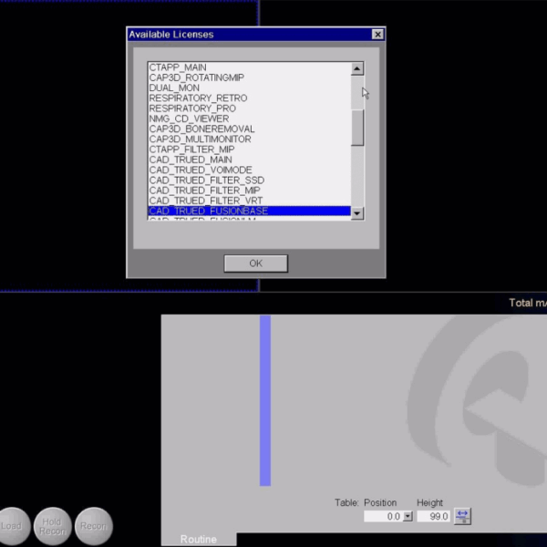Screen dimensions: 547x547
Task: Click the highlighted CAD_TRUED_FUSIONBASE entry
Action: click(209, 211)
